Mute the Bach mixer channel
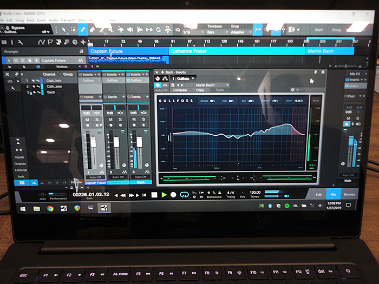 pyautogui.click(x=134, y=120)
